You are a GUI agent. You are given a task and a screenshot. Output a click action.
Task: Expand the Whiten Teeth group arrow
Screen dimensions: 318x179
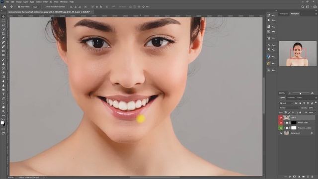pyautogui.click(x=284, y=123)
